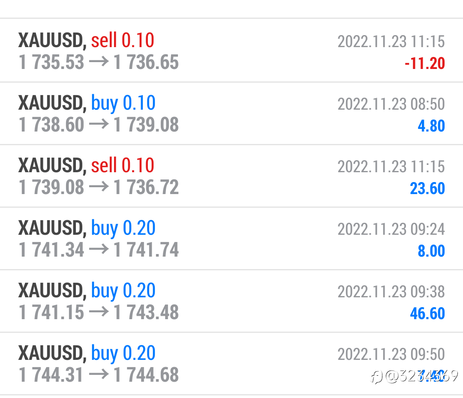Open the XAUUSD buy 0.10 trade entry
Screen dimensions: 463x398
pos(231,113)
